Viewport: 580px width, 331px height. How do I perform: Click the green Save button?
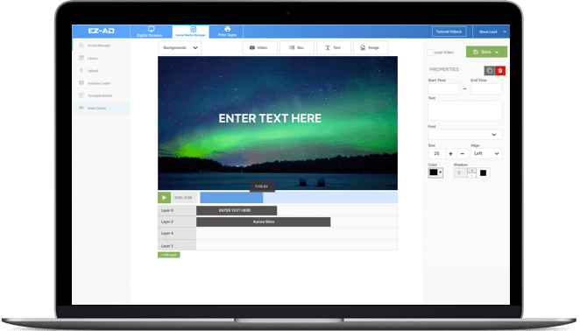pyautogui.click(x=486, y=53)
